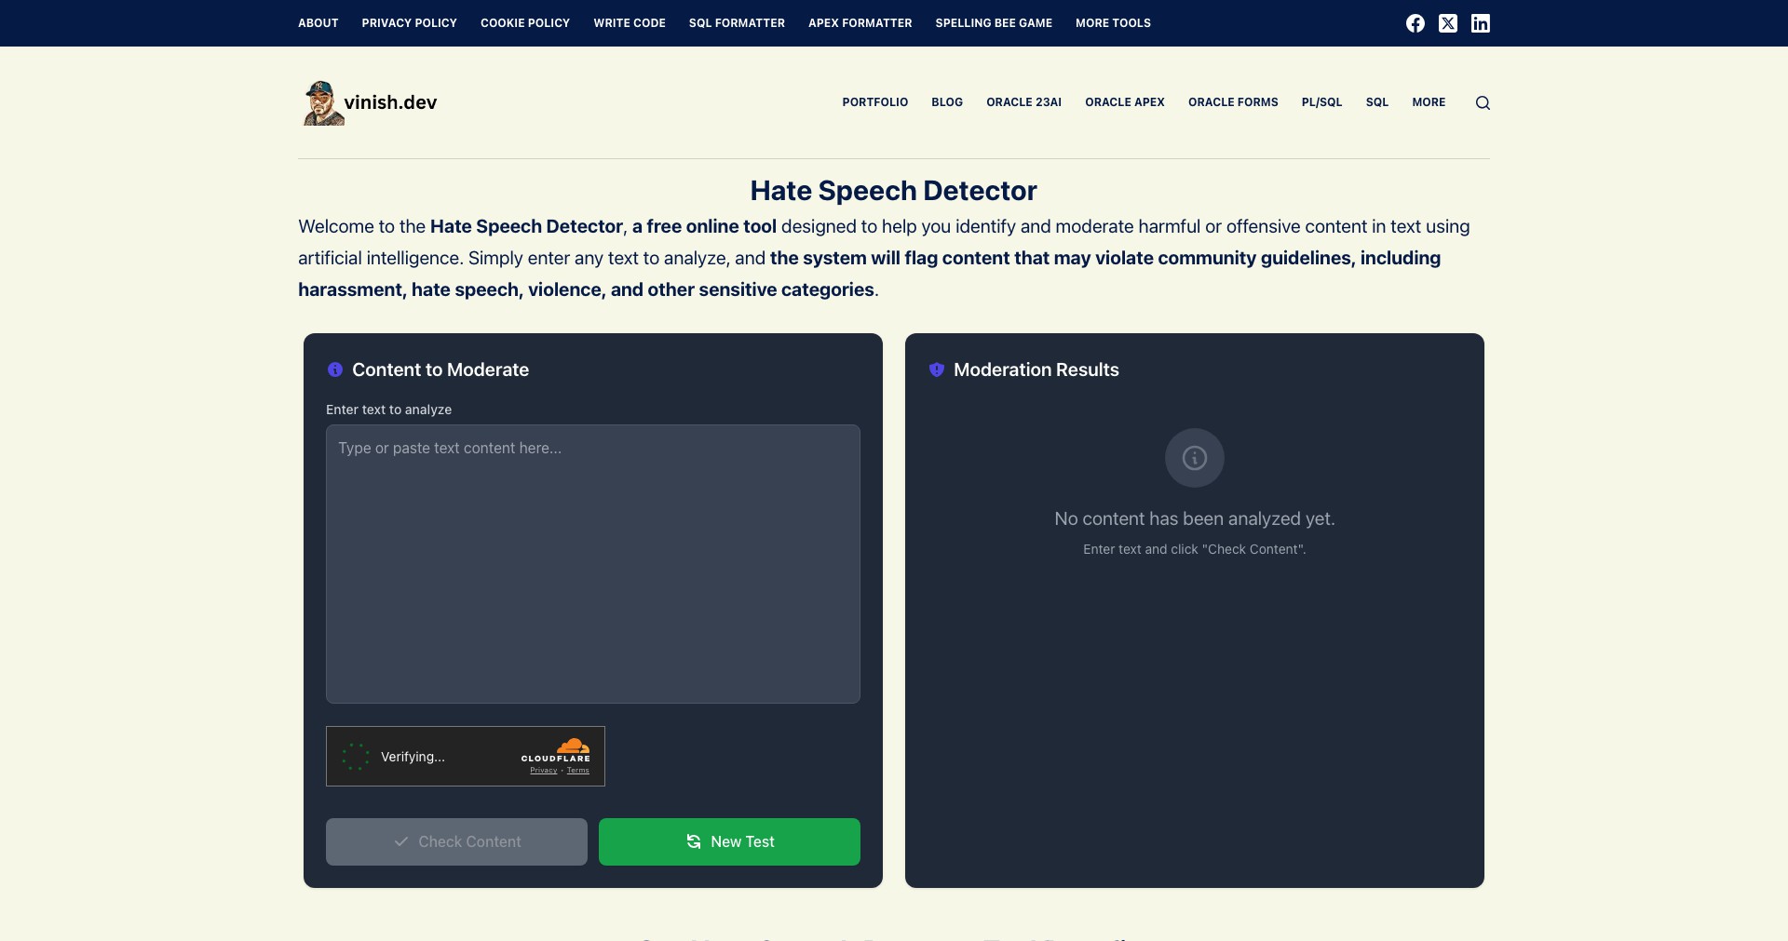1788x941 pixels.
Task: Open the X (Twitter) social icon
Action: point(1447,23)
